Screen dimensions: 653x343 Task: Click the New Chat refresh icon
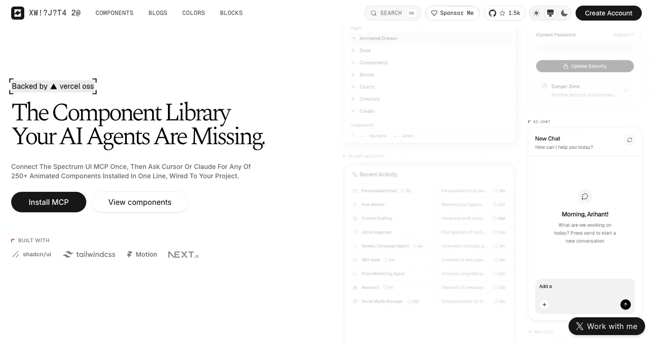click(630, 140)
